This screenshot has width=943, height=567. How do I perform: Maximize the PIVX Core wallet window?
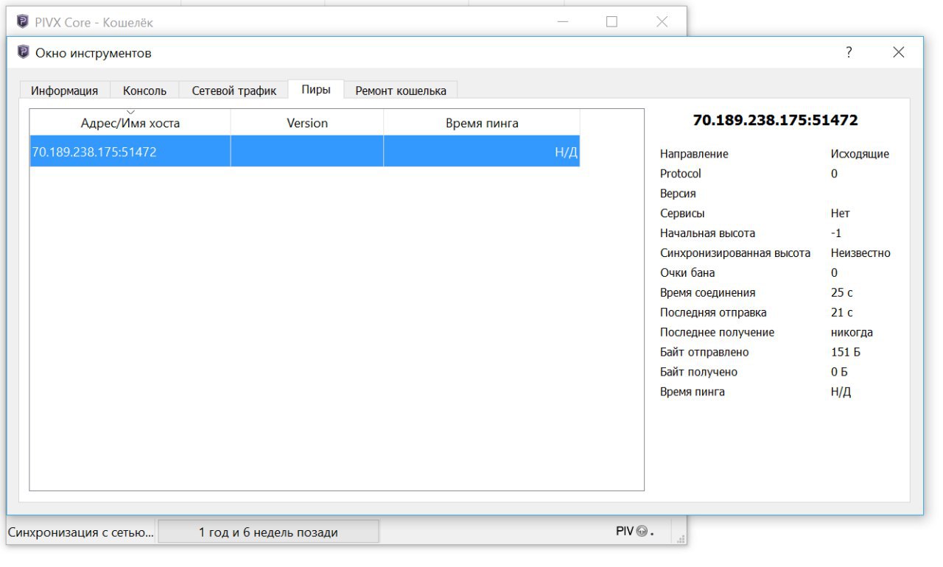point(611,22)
